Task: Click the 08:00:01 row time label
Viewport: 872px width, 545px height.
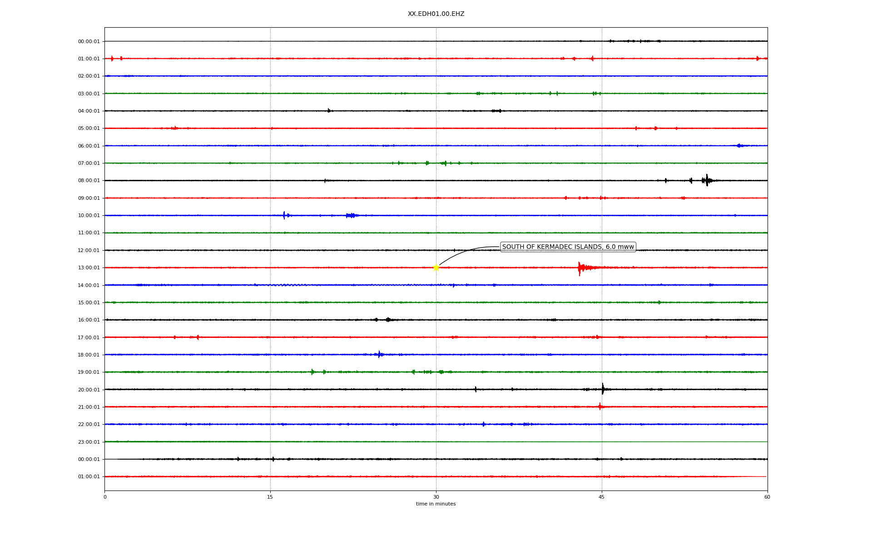Action: pyautogui.click(x=89, y=181)
